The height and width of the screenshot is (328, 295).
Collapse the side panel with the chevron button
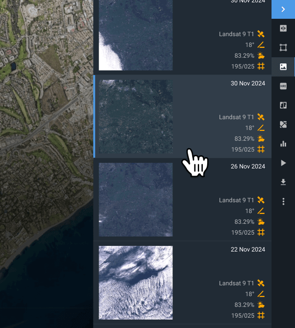(x=283, y=9)
